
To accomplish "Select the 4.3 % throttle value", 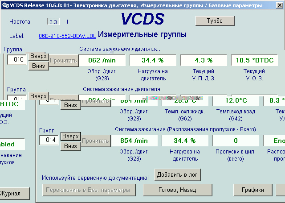I will pos(204,60).
